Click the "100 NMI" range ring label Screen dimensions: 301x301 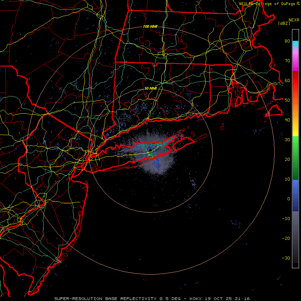click(x=150, y=26)
